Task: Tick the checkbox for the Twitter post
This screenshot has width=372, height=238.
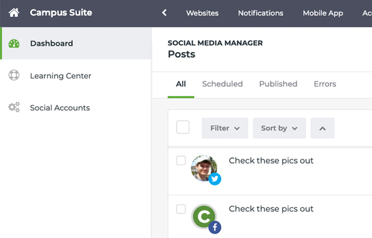Action: click(x=181, y=160)
